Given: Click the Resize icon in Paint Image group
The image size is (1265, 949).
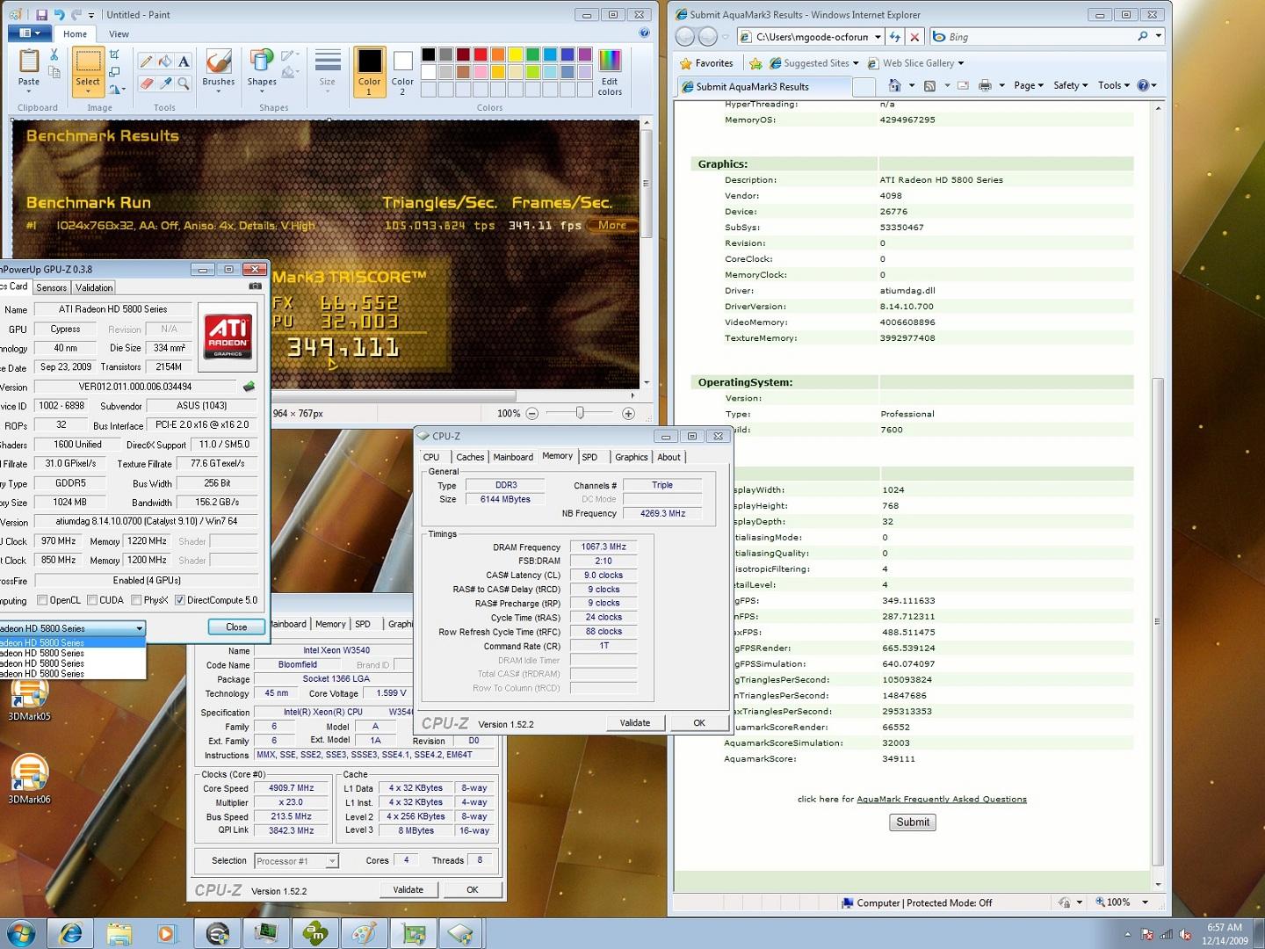Looking at the screenshot, I should (x=114, y=72).
